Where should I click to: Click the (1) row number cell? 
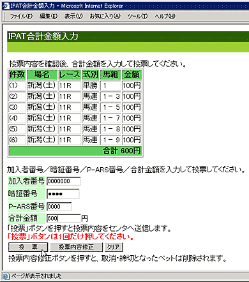(x=17, y=85)
